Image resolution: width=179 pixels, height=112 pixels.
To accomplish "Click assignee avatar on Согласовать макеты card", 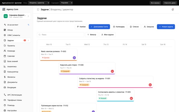I will (131, 98).
